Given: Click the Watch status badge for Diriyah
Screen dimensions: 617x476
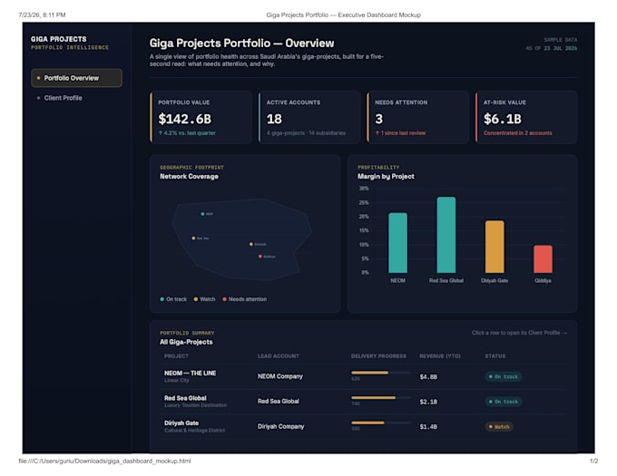Looking at the screenshot, I should coord(499,426).
